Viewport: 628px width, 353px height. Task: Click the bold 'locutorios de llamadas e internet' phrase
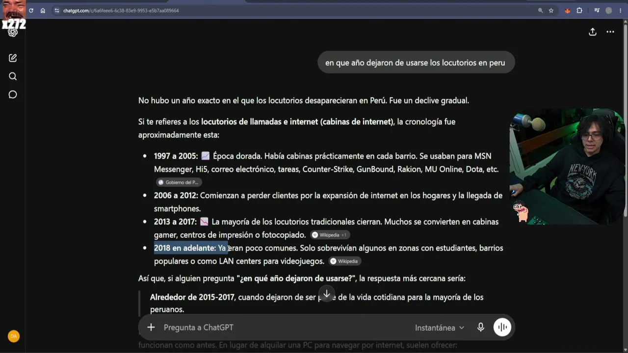click(260, 122)
